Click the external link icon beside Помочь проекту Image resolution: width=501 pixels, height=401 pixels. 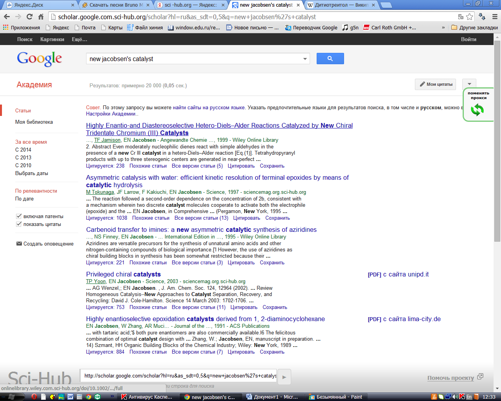480,376
